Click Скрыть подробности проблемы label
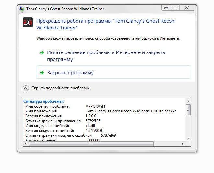 coord(60,88)
